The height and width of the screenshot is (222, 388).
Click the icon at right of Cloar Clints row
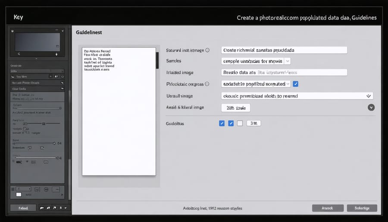coord(63,89)
